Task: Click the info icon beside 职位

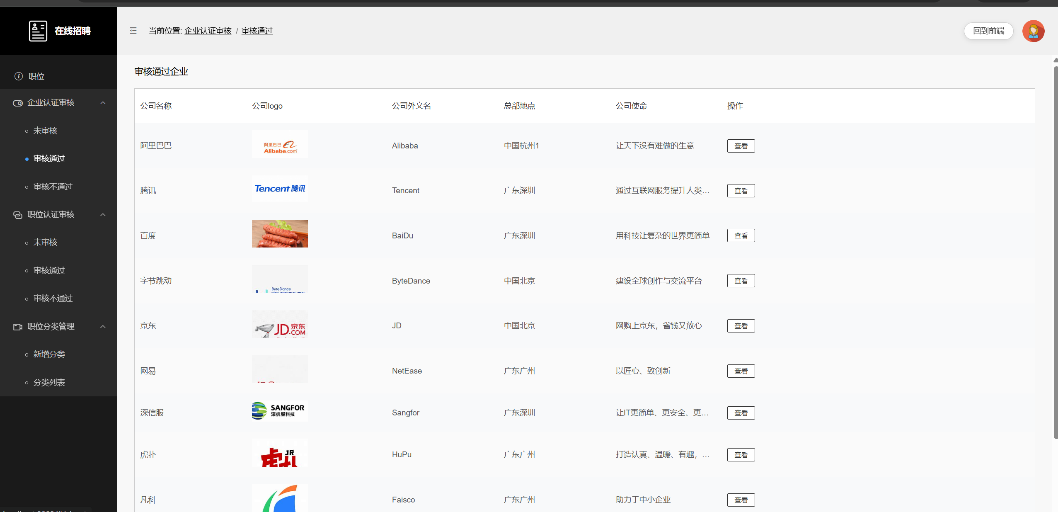Action: (x=19, y=76)
